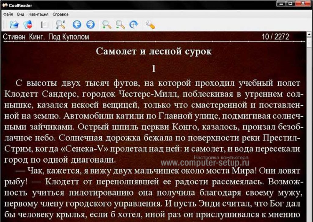Open a book file via folder icon
The width and height of the screenshot is (313, 222).
pyautogui.click(x=14, y=25)
